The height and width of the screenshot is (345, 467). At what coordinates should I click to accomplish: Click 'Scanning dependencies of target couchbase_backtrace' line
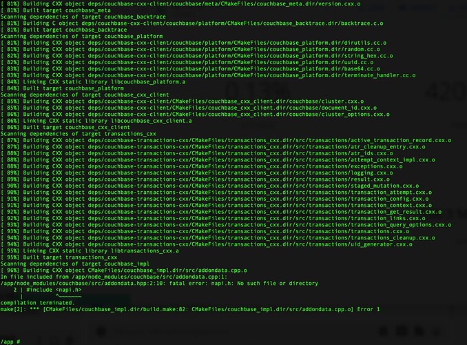pyautogui.click(x=83, y=17)
